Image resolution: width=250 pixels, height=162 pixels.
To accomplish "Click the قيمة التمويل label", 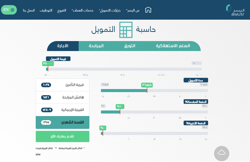I will 58,59.
